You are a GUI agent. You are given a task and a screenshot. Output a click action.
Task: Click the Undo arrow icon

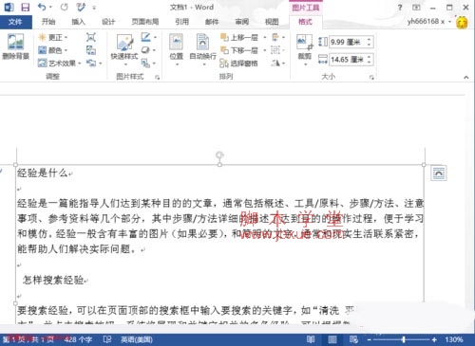click(42, 7)
